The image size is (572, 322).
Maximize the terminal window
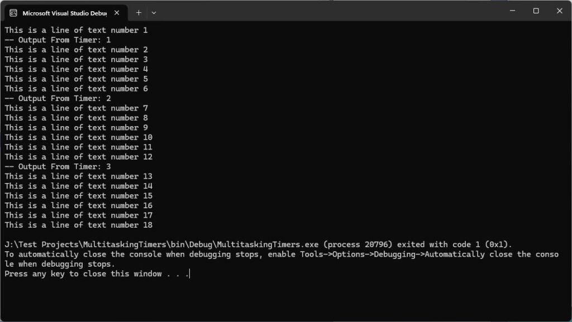coord(536,11)
